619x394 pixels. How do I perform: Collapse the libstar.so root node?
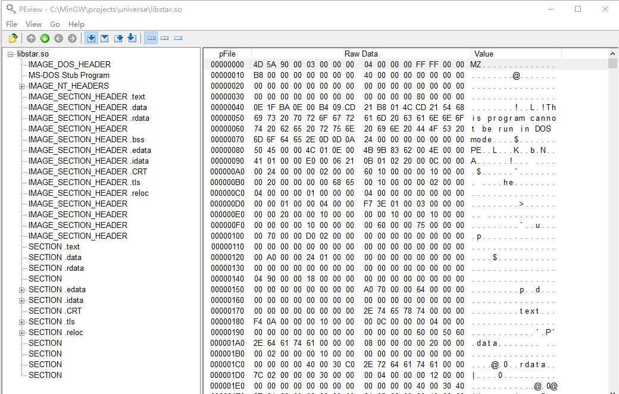[11, 54]
